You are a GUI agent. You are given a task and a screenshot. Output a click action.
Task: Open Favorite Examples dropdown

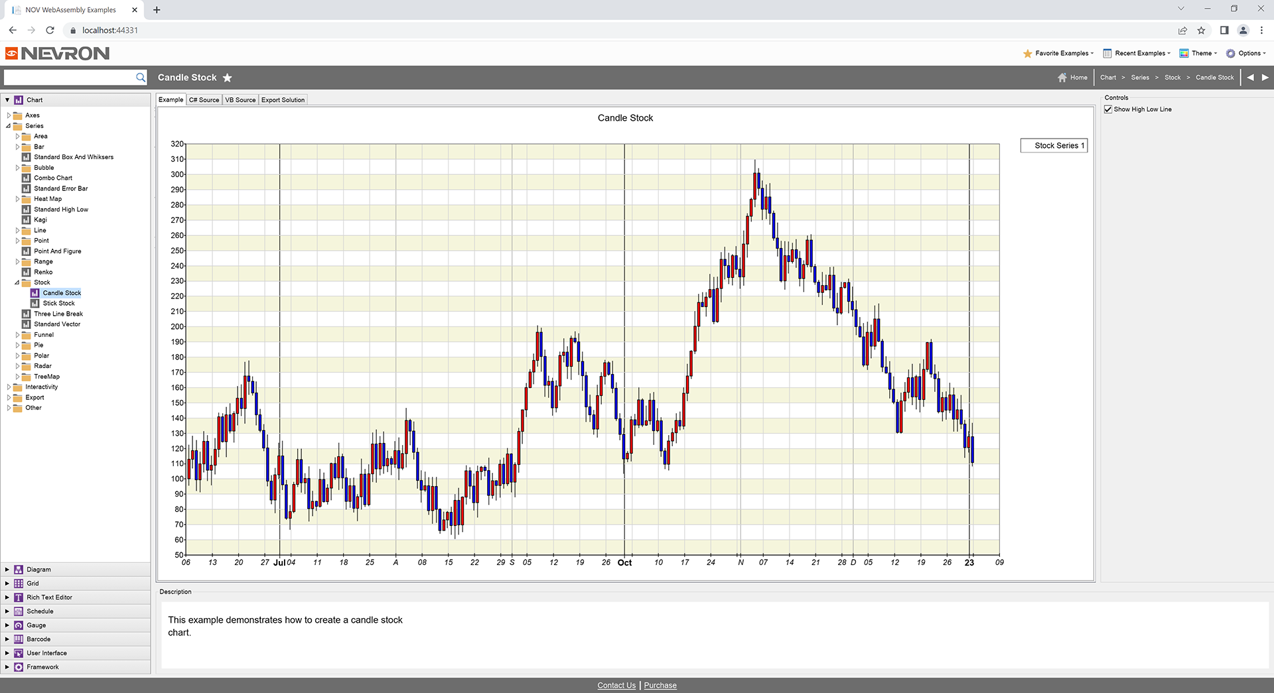pos(1059,53)
